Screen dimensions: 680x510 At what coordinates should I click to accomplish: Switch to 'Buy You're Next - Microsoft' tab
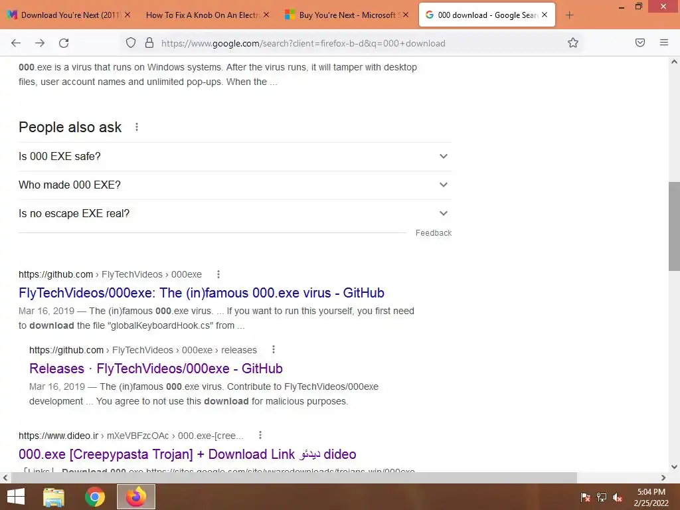pyautogui.click(x=347, y=15)
